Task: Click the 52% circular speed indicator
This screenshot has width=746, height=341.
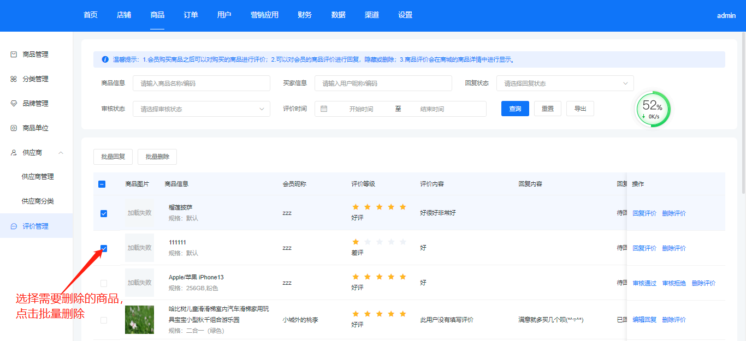Action: click(x=653, y=109)
